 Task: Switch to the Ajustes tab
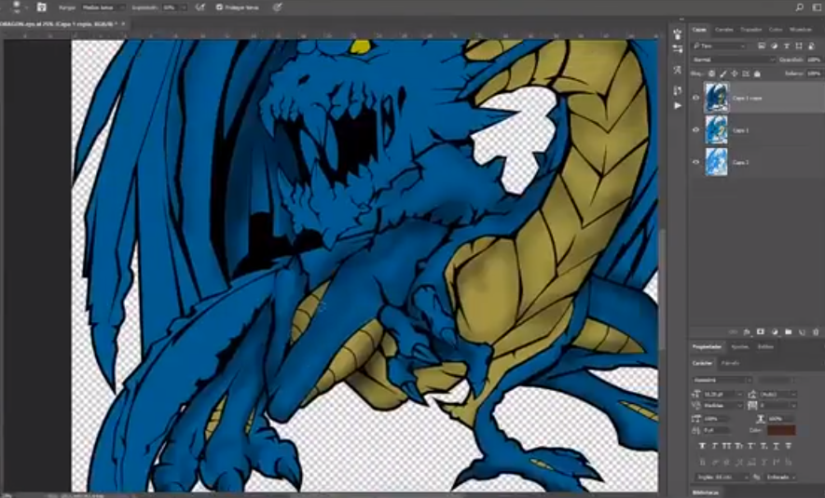pos(740,346)
